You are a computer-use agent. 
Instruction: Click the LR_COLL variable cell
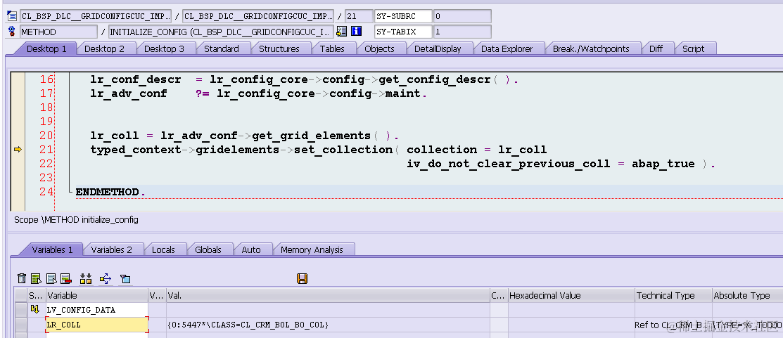pyautogui.click(x=97, y=325)
